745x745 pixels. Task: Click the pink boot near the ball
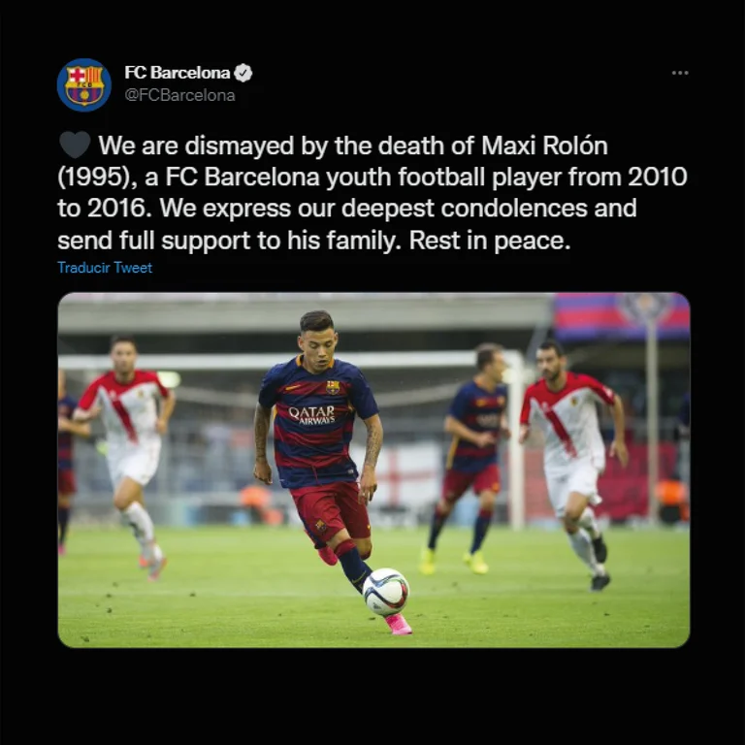click(x=398, y=624)
